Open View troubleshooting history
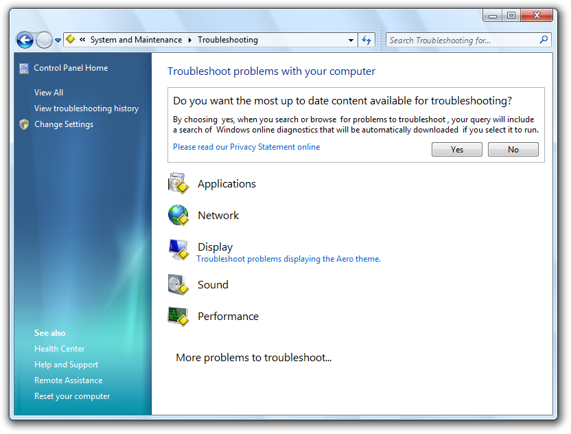571x434 pixels. pyautogui.click(x=86, y=108)
